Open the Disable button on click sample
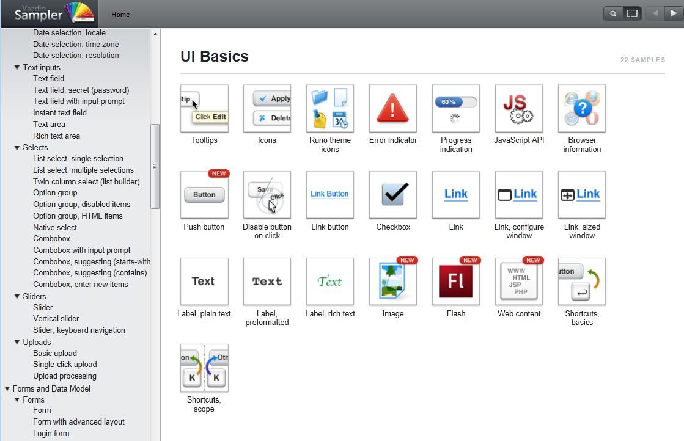Screen dimensions: 684x441 click(x=267, y=195)
